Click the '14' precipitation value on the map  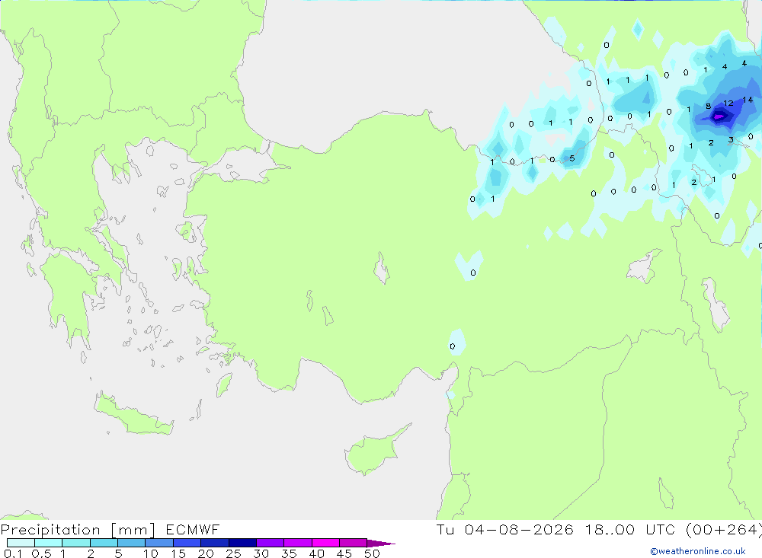tap(748, 100)
